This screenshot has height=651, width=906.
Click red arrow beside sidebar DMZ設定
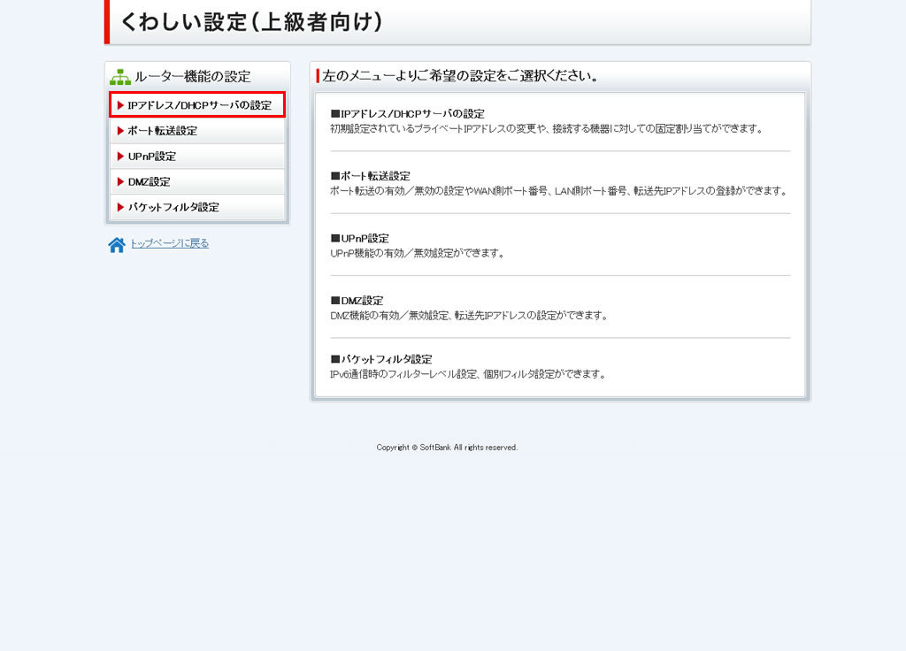tap(121, 182)
